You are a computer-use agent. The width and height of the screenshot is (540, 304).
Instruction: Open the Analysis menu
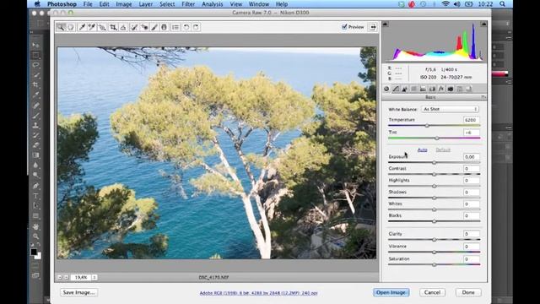coord(212,4)
